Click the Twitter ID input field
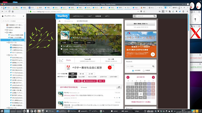The width and height of the screenshot is (202, 113). pyautogui.click(x=145, y=16)
